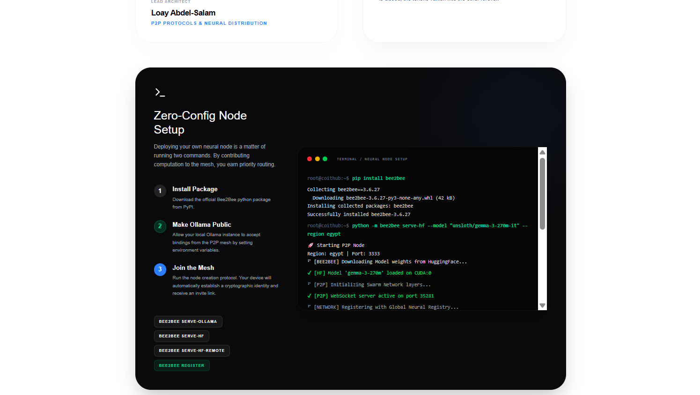Click the terminal prompt icon above the heading
700x395 pixels.
[x=160, y=92]
